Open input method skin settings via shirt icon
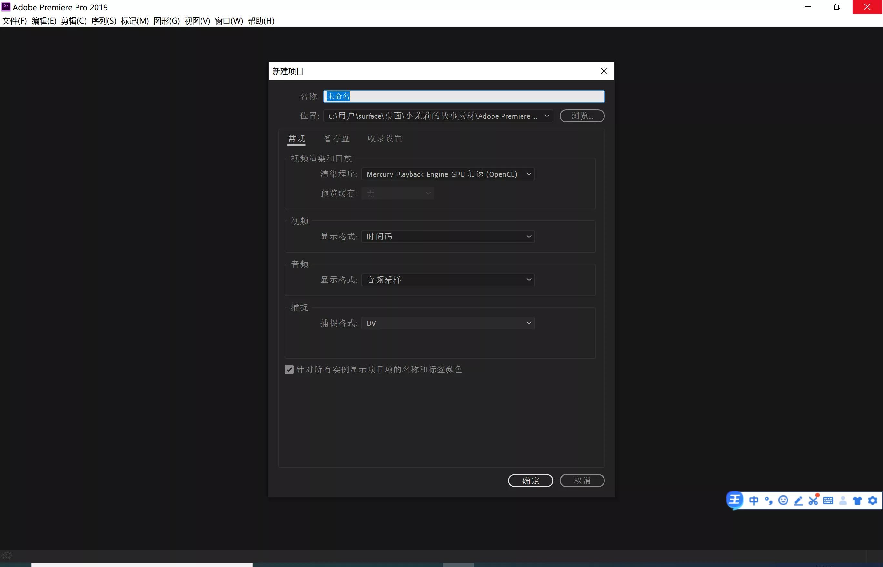This screenshot has height=567, width=883. click(857, 500)
